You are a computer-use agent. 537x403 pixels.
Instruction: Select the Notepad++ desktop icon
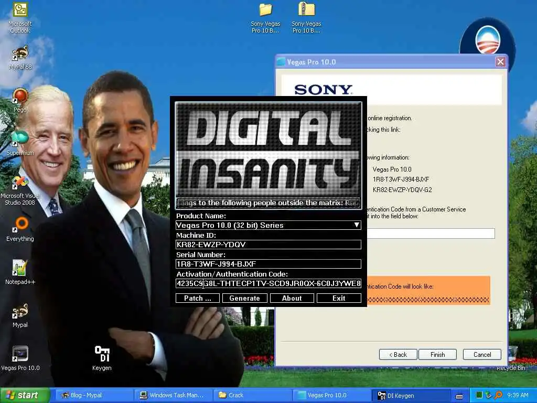[20, 272]
